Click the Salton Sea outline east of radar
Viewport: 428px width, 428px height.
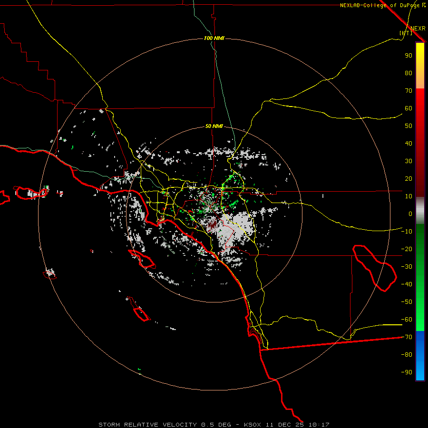tap(375, 268)
